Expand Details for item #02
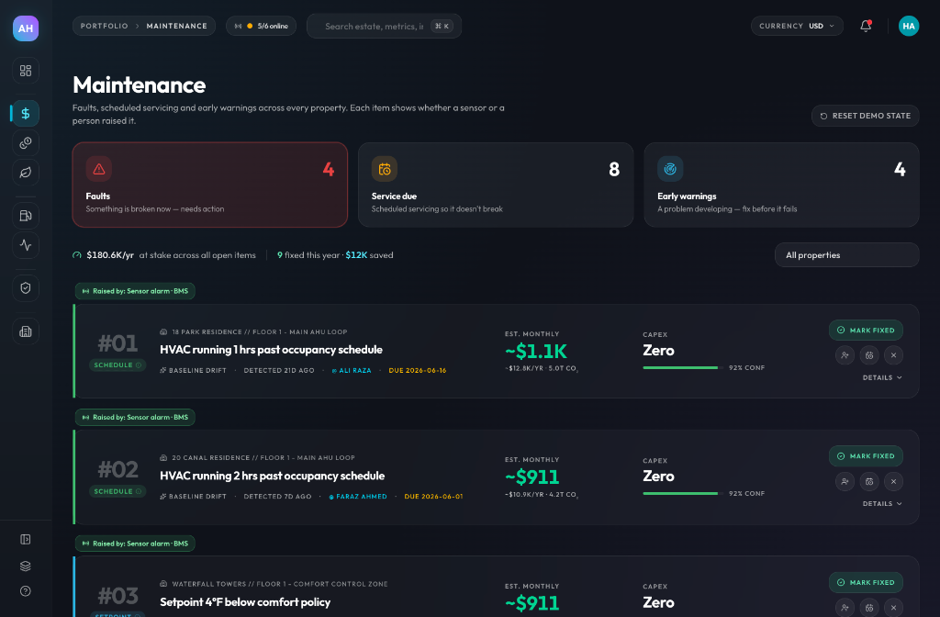This screenshot has width=940, height=617. (x=882, y=504)
